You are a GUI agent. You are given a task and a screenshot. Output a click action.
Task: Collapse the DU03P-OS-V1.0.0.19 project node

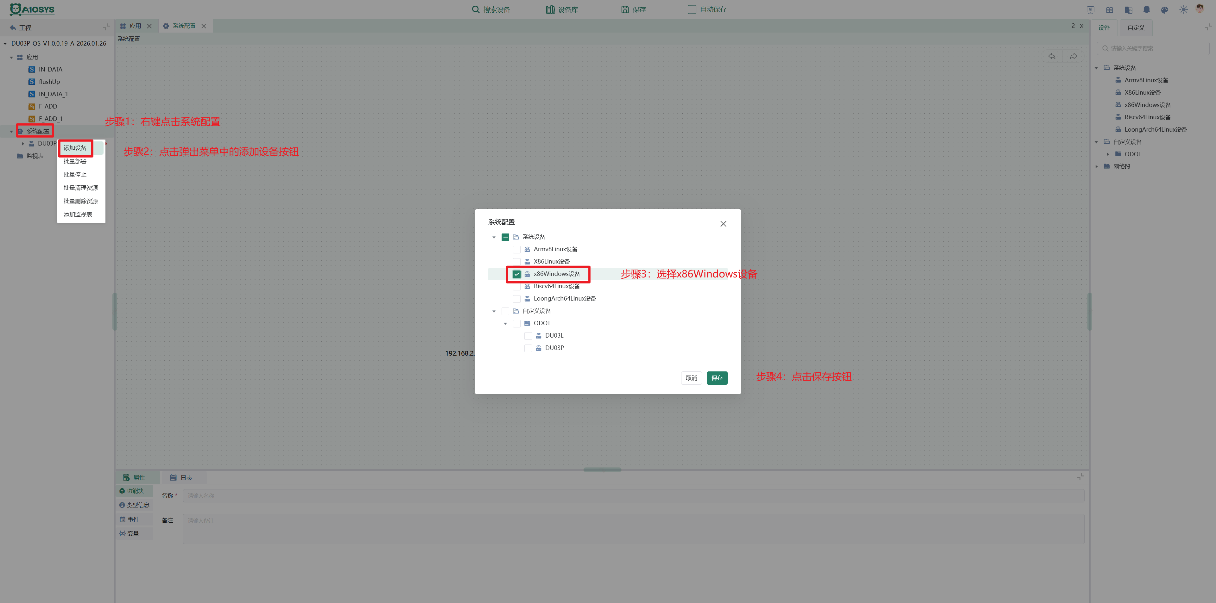(x=5, y=43)
